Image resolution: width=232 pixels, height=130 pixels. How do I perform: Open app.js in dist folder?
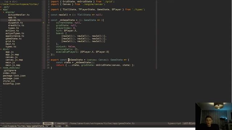tap(9, 52)
